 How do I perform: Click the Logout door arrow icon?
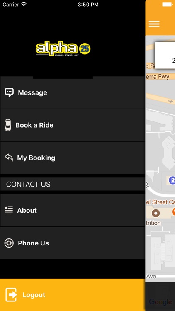[11, 295]
